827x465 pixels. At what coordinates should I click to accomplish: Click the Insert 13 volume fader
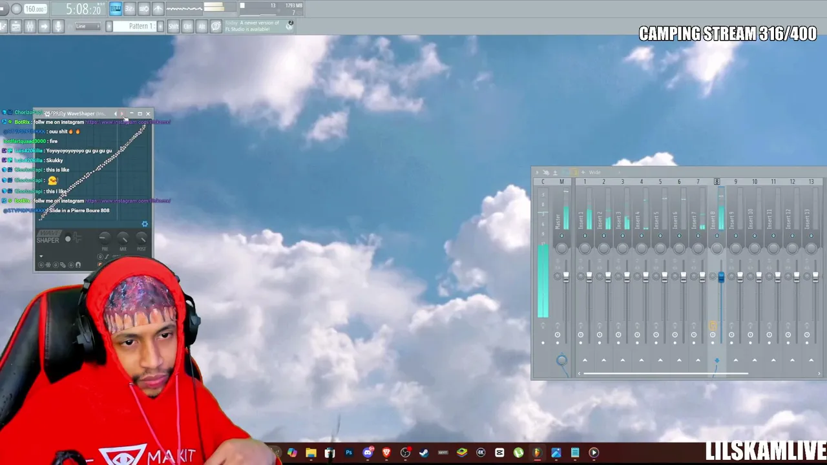click(815, 277)
